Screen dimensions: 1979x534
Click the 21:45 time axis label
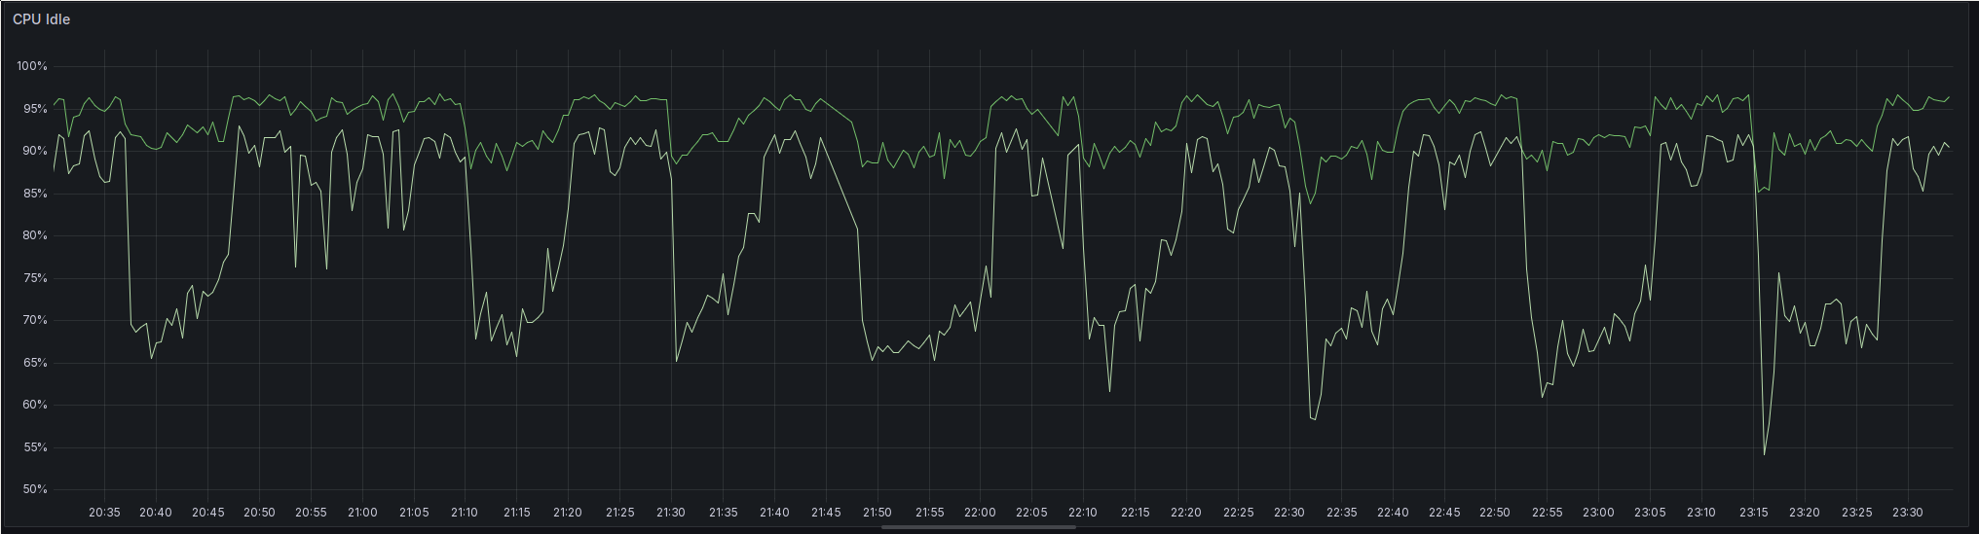(x=826, y=513)
